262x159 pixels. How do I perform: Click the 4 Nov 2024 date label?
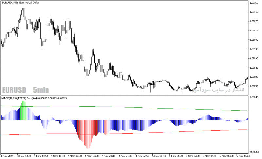click(x=7, y=156)
